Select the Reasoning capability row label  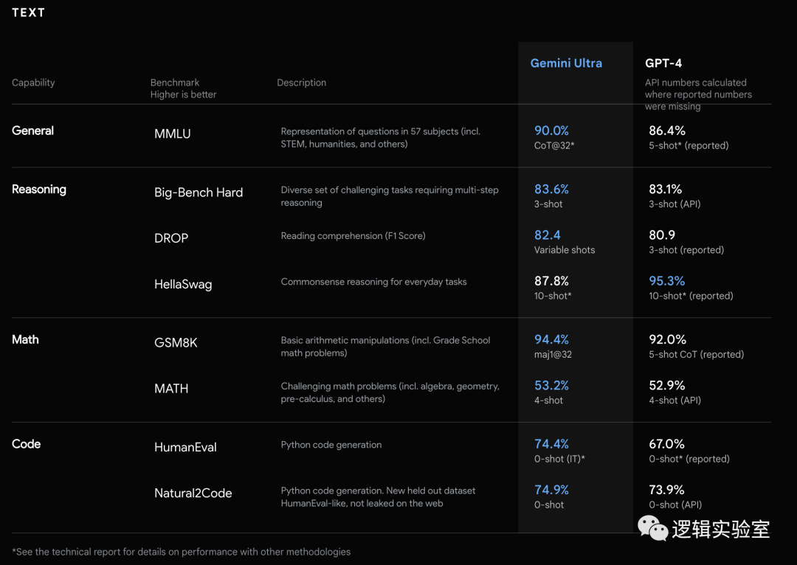click(x=39, y=190)
